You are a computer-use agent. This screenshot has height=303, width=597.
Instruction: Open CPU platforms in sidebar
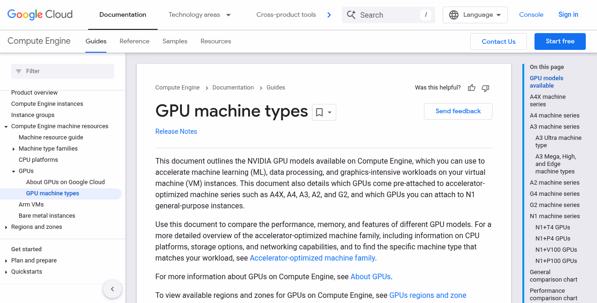38,160
